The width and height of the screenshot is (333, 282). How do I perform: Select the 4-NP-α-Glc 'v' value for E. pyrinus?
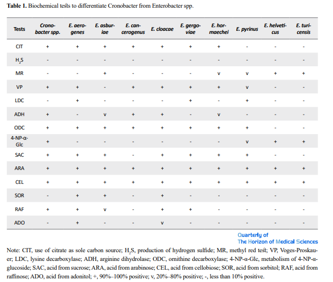pos(247,142)
